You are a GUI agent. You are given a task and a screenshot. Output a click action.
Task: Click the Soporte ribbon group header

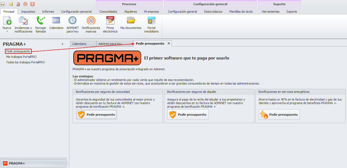coord(279,4)
